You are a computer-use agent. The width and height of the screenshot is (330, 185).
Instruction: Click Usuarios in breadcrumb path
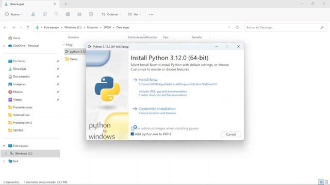93,27
